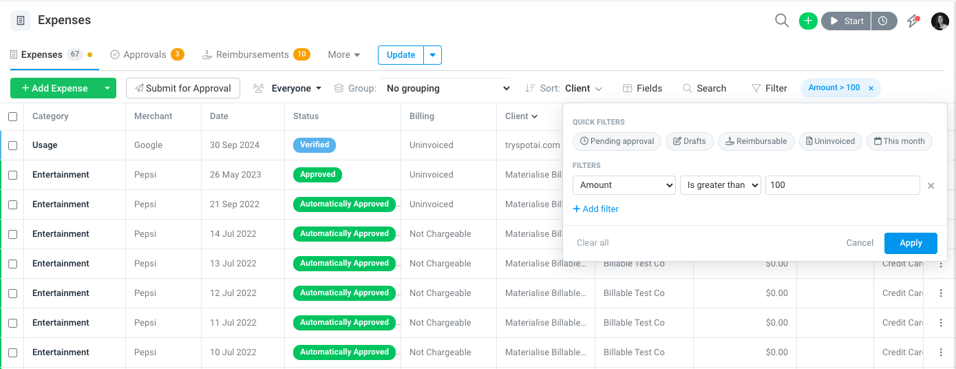This screenshot has height=369, width=956.
Task: Toggle the select-all header checkbox
Action: (12, 116)
